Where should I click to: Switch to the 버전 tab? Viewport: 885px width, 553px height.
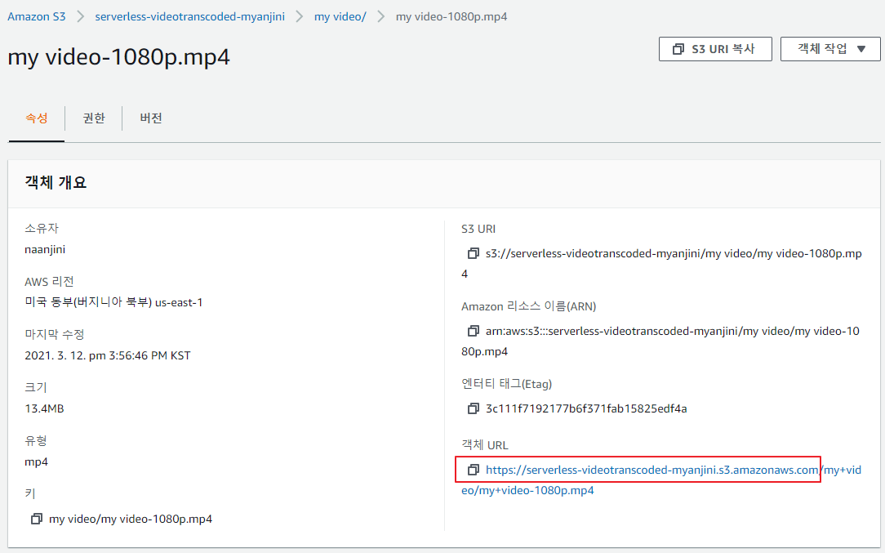pos(151,118)
